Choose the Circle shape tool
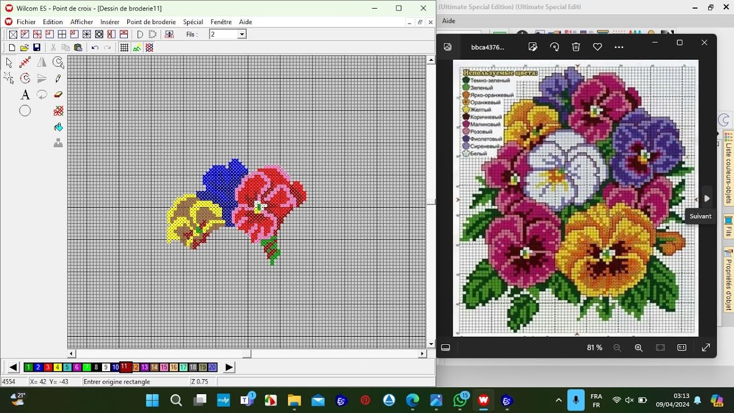Viewport: 734px width, 413px height. click(25, 111)
